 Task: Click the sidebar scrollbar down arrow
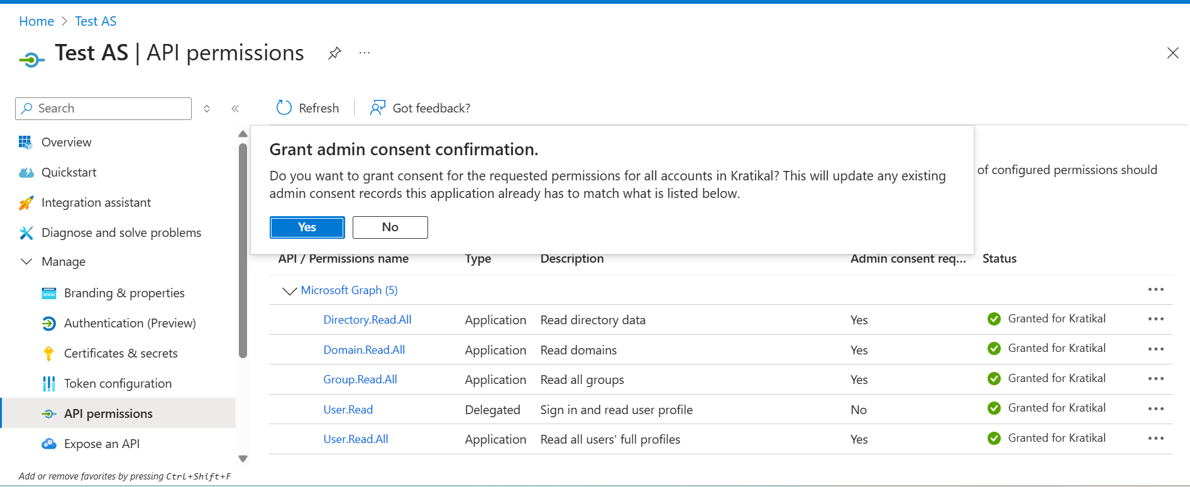click(x=243, y=459)
